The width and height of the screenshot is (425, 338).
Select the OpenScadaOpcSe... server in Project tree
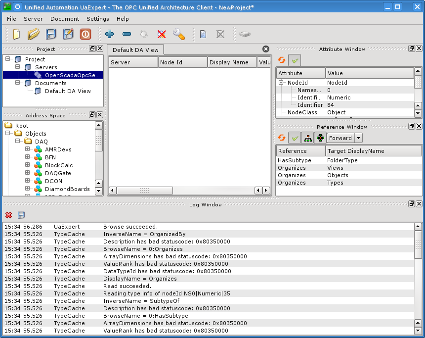(72, 75)
